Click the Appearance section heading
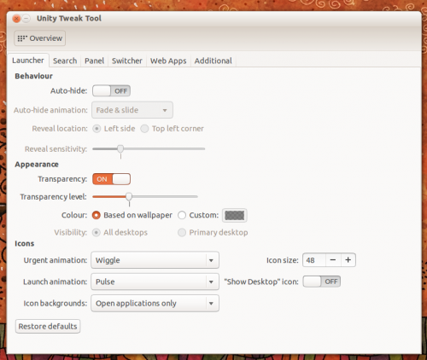Screen dimensions: 427x360 tap(37, 165)
